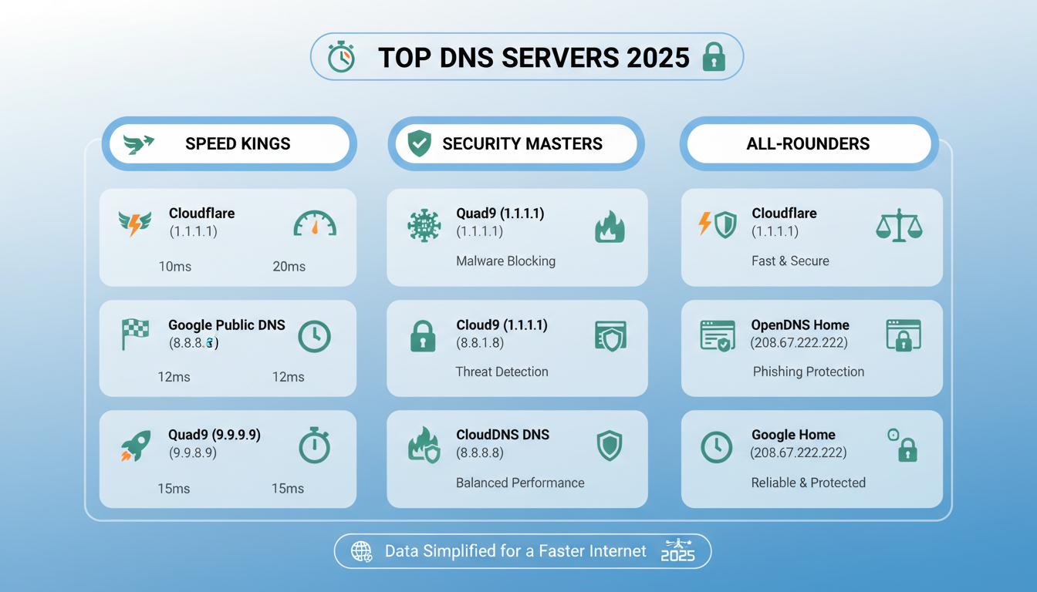Click the globe icon in the footer
The width and height of the screenshot is (1037, 592).
(361, 551)
